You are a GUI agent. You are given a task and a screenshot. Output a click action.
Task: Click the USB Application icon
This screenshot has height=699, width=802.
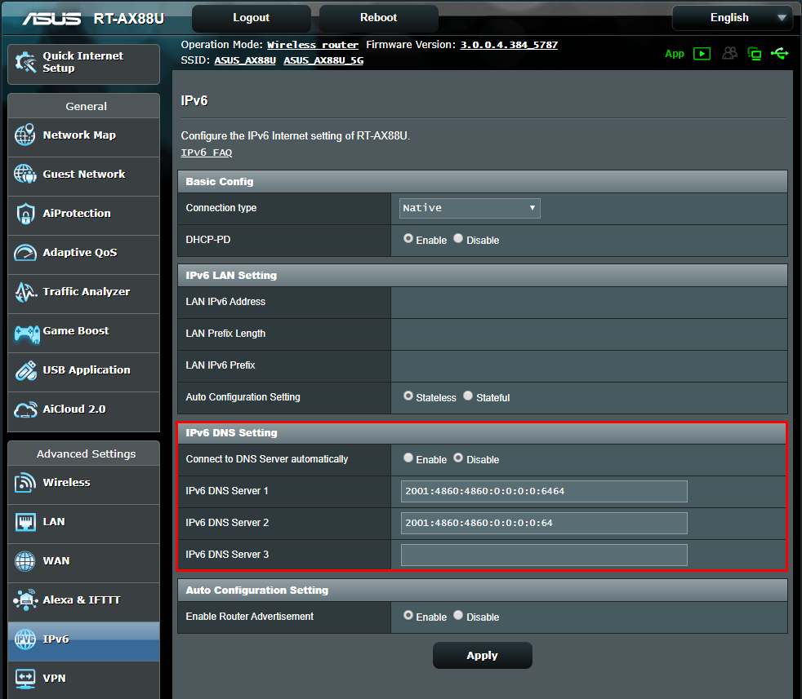coord(25,370)
